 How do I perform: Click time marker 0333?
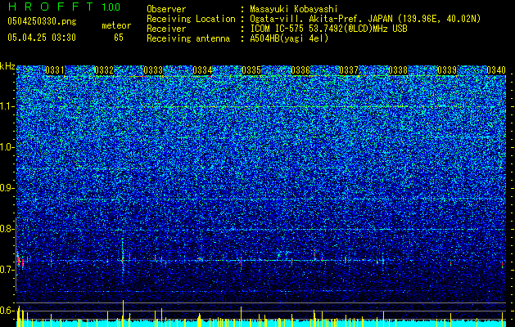(x=153, y=70)
